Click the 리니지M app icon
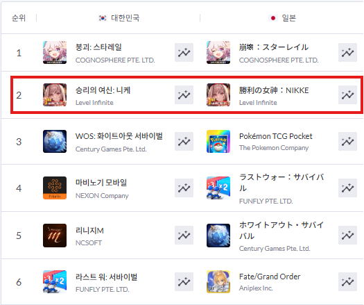This screenshot has height=305, width=364. pyautogui.click(x=55, y=236)
